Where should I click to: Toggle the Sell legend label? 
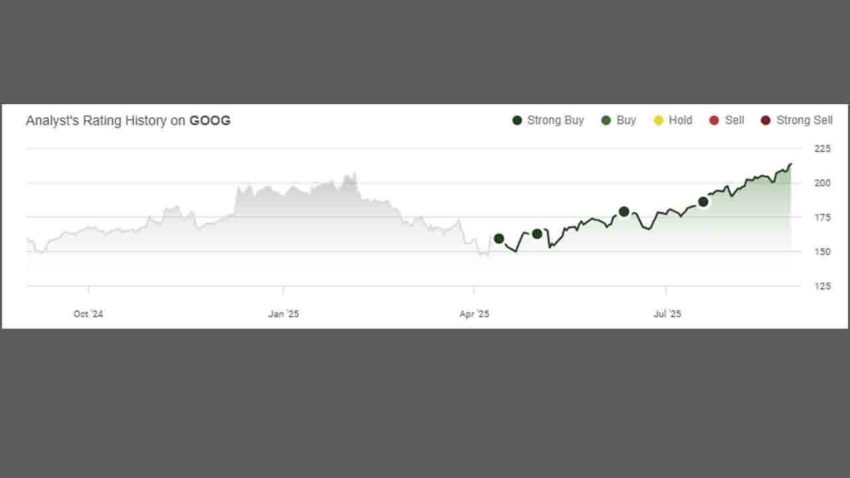click(734, 120)
